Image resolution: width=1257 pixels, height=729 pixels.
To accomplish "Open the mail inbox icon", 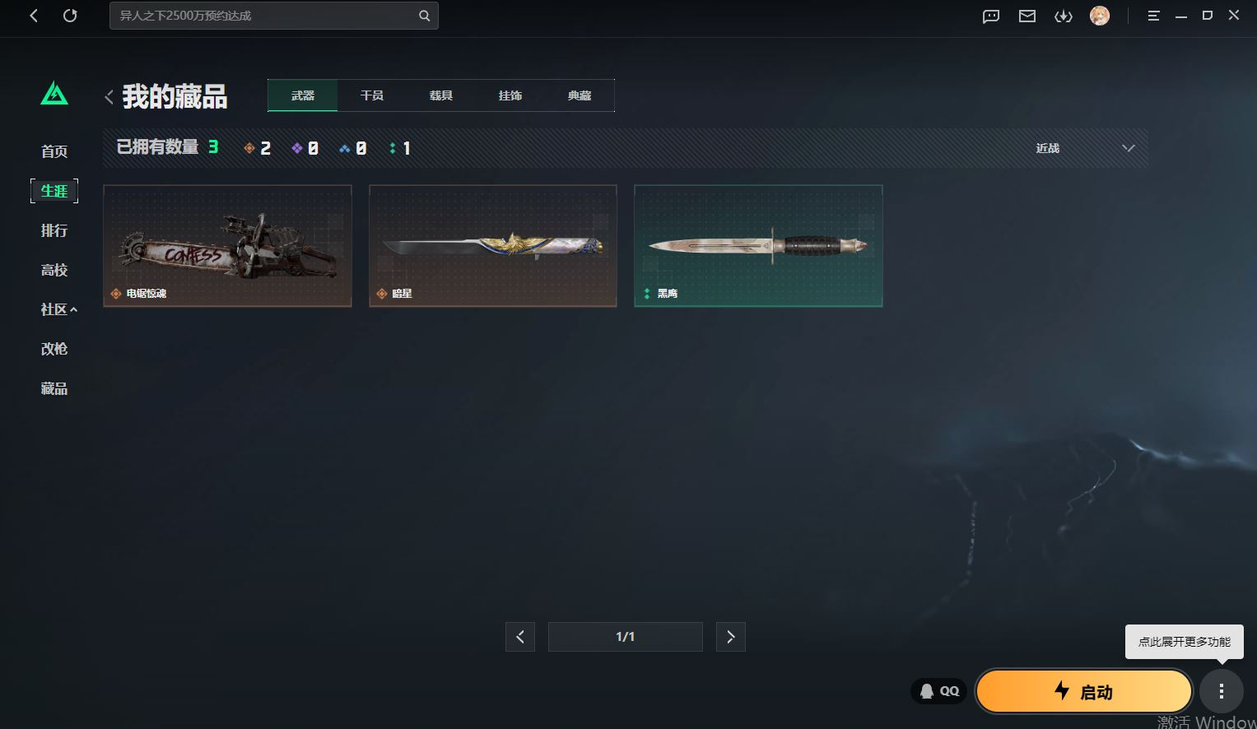I will (1027, 16).
